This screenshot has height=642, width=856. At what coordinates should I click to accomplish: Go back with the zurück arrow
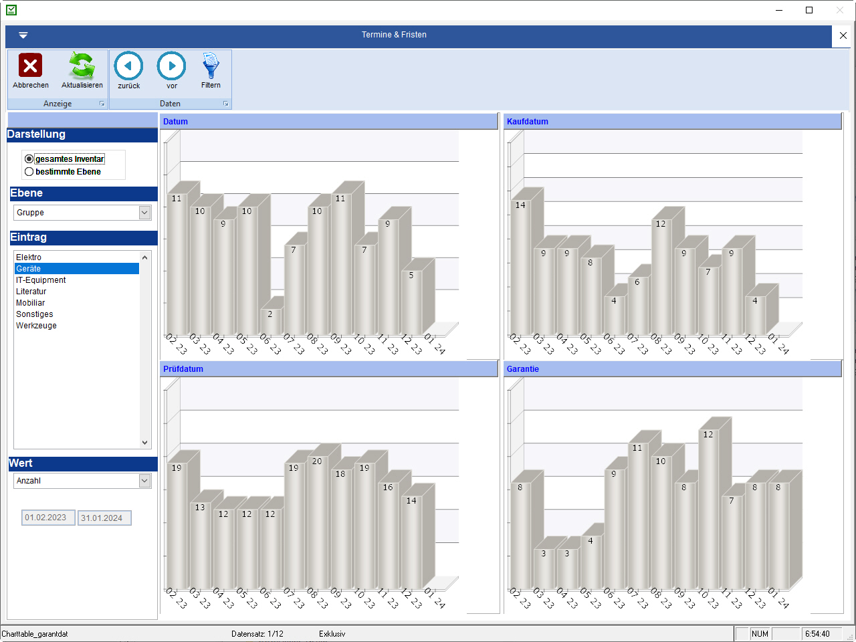coord(128,66)
